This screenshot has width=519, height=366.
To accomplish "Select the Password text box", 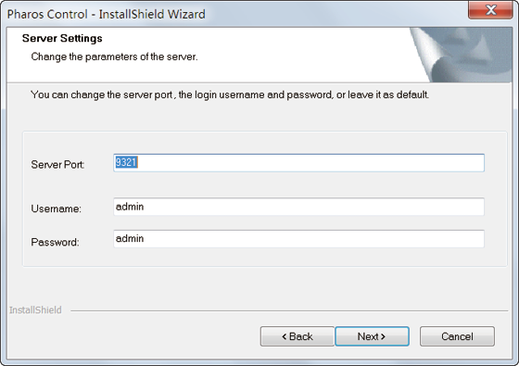I will 298,239.
